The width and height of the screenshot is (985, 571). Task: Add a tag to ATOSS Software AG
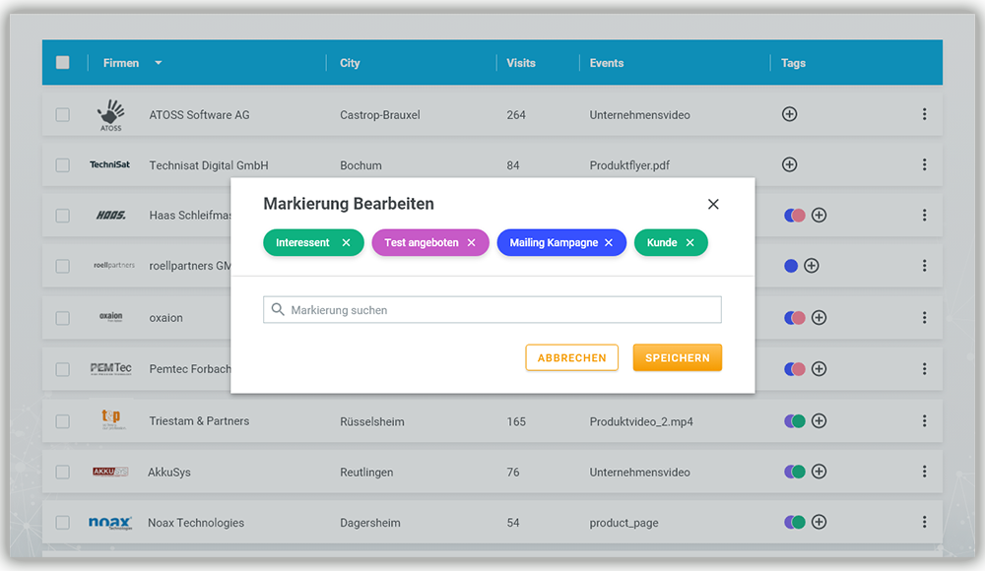pyautogui.click(x=789, y=114)
